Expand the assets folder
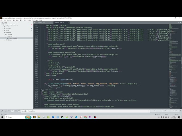The height and width of the screenshot is (136, 182). pos(3,27)
